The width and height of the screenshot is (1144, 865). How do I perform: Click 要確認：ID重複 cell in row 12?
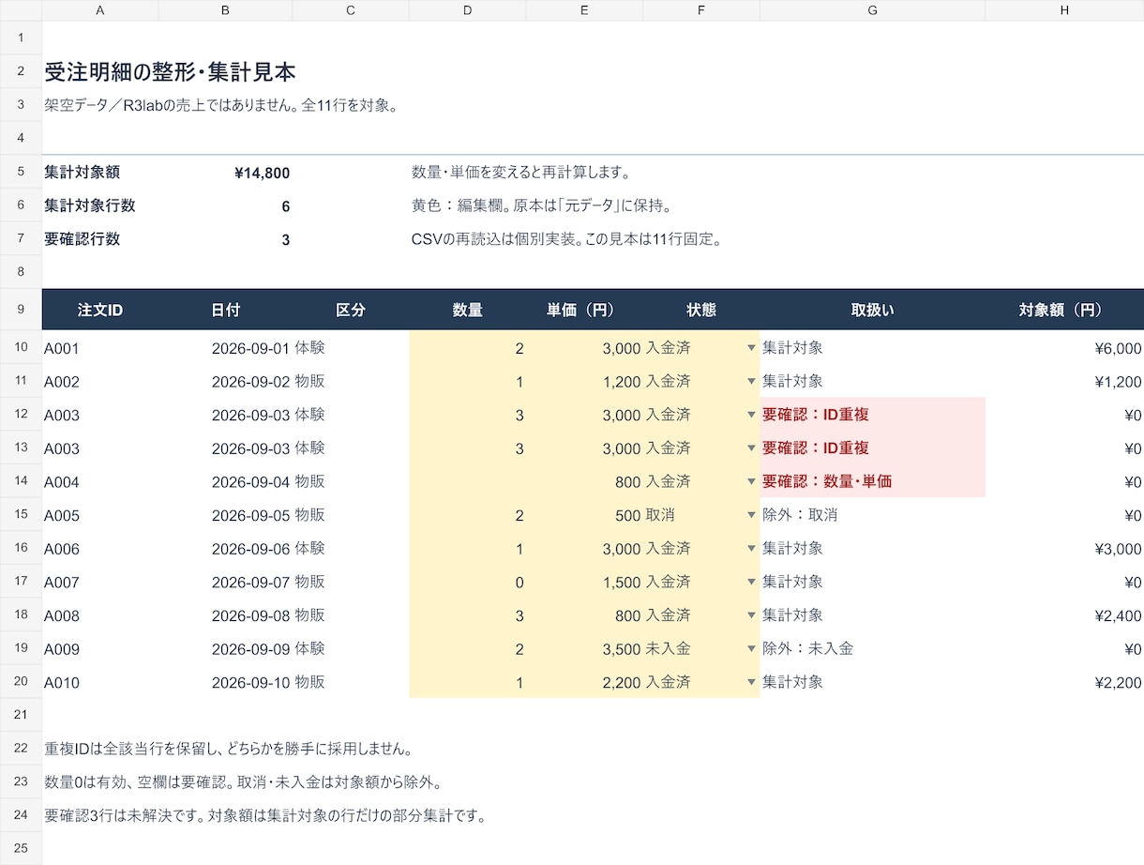click(872, 415)
